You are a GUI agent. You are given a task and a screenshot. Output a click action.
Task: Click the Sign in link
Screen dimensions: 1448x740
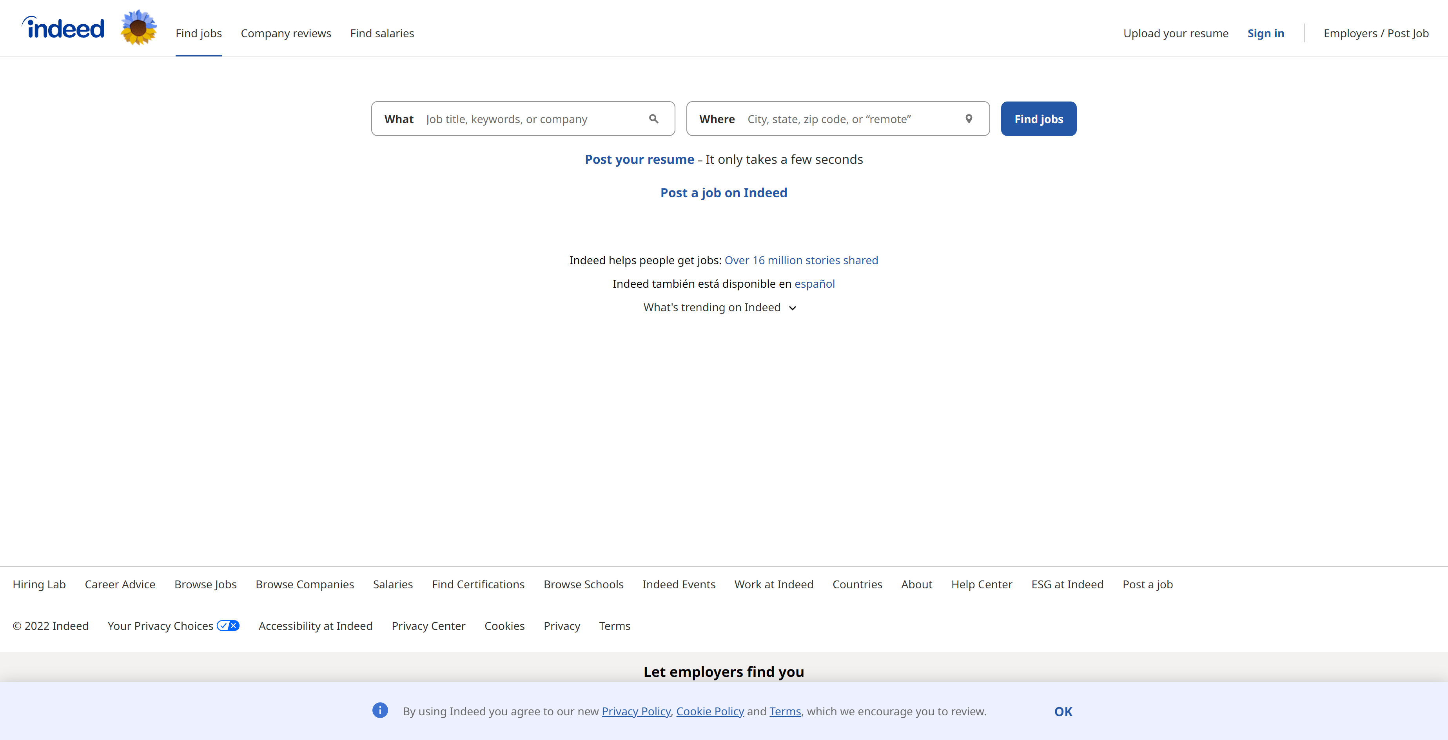[1265, 33]
